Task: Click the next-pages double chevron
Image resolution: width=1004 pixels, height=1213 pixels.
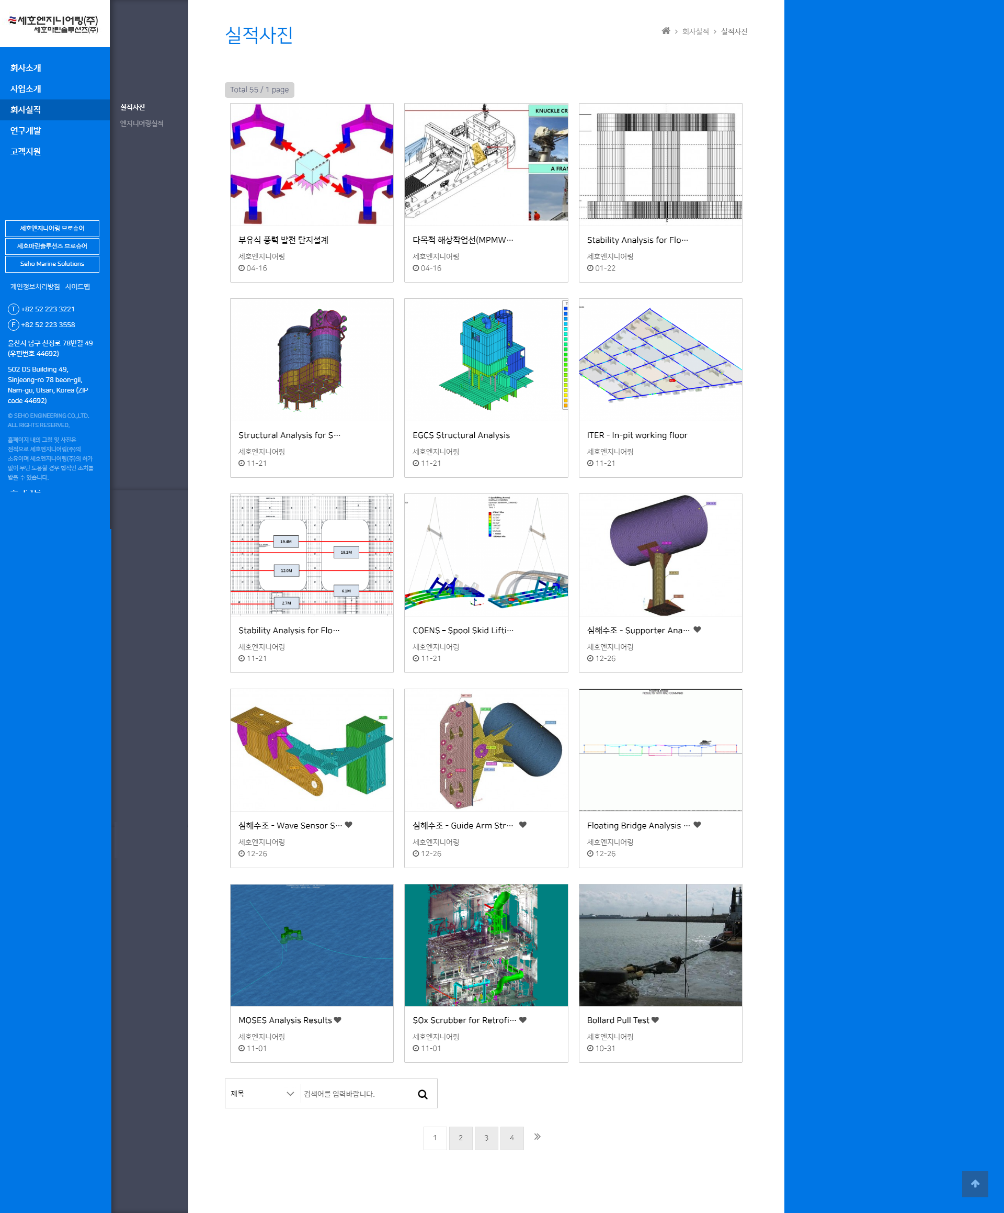Action: click(537, 1137)
